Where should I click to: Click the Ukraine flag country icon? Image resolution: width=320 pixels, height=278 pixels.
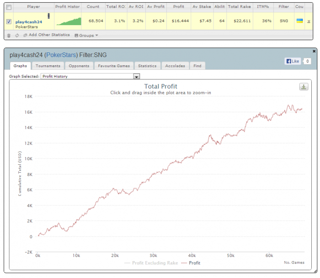click(x=299, y=21)
